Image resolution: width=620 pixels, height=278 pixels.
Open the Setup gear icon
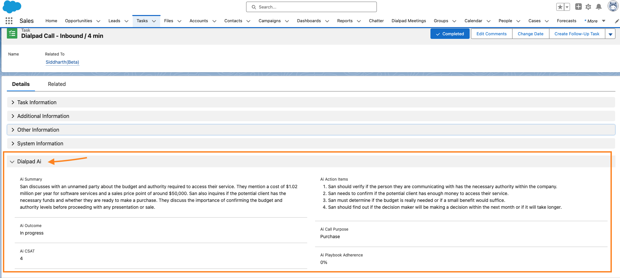pos(588,7)
